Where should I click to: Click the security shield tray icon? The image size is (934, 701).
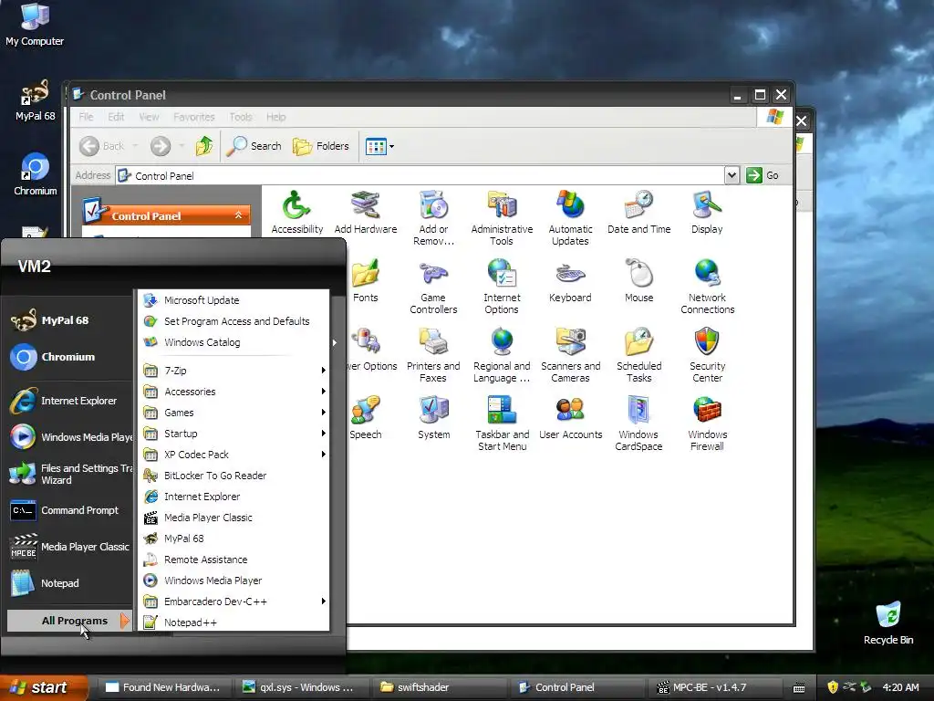tap(832, 687)
